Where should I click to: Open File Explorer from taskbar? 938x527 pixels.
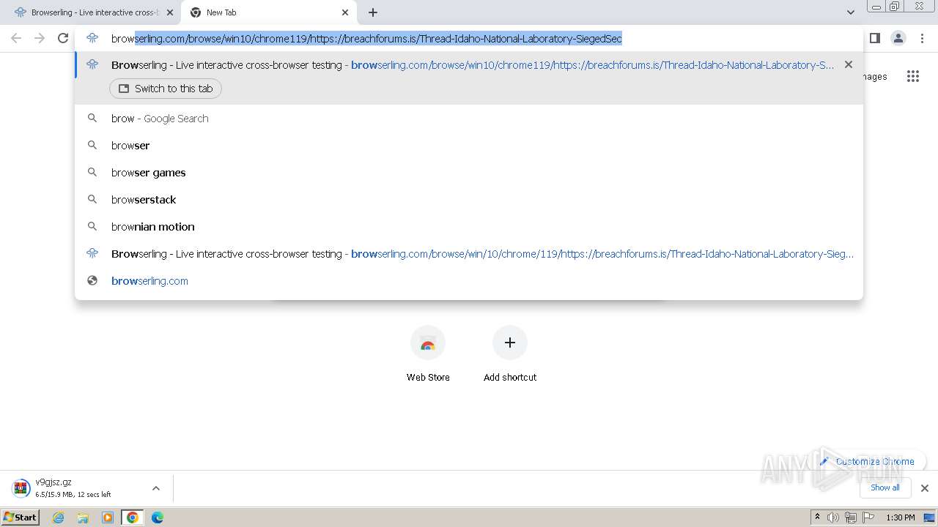pyautogui.click(x=83, y=517)
